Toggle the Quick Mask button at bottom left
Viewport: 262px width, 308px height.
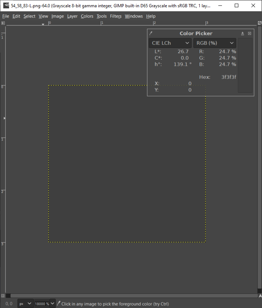[3, 296]
